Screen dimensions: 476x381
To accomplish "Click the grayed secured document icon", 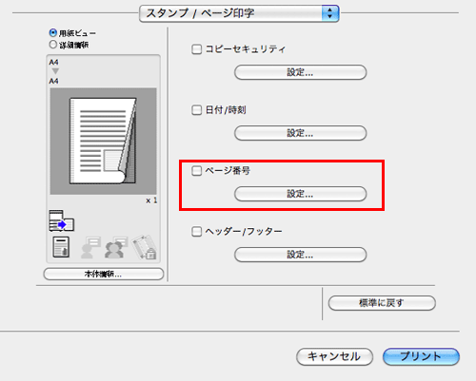I will point(145,247).
